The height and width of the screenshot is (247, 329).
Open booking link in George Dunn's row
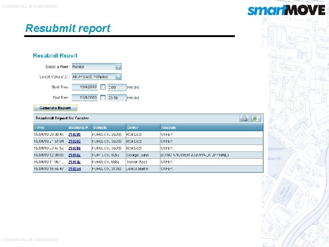(74, 155)
